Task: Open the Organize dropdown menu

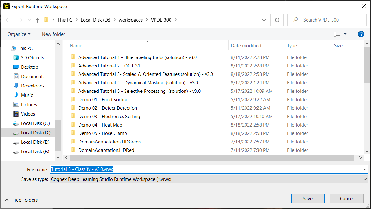Action: pos(19,34)
